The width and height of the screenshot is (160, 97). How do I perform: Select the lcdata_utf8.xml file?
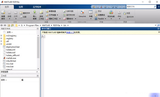(x=13, y=55)
